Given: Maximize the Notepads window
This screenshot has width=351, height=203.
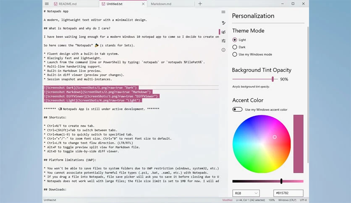Looking at the screenshot, I should point(293,4).
